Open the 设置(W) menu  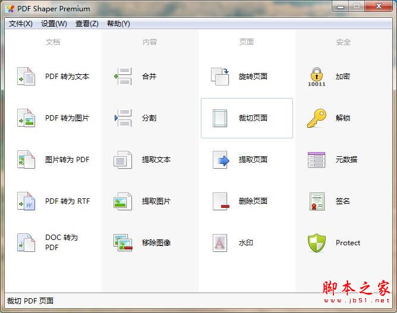(54, 24)
